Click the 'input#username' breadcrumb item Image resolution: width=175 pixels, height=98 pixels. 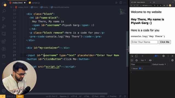(60, 7)
